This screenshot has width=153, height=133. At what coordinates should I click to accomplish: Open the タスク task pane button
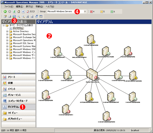point(31,11)
